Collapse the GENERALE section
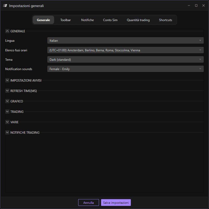Screen dimensions: 209x209 coord(7,31)
